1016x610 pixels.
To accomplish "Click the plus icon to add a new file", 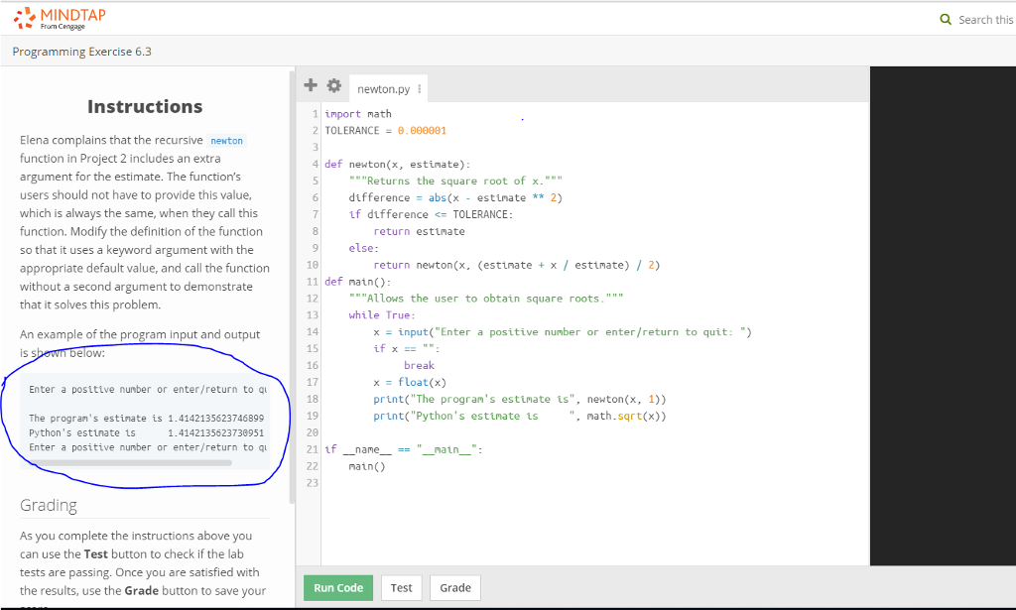I will coord(310,85).
